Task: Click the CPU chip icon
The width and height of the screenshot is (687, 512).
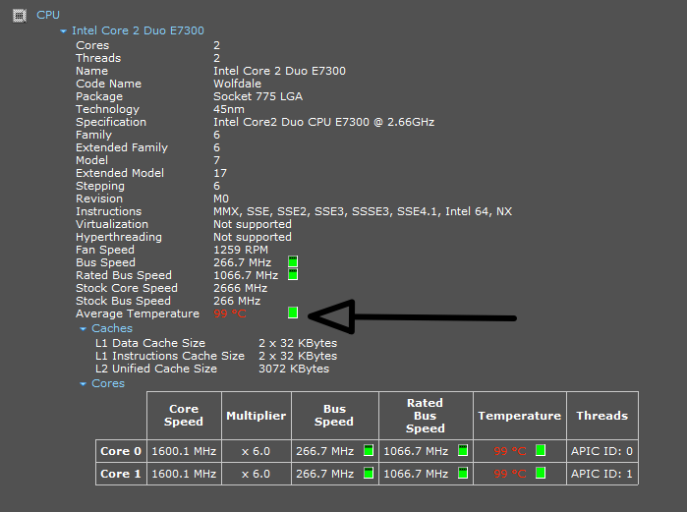Action: 20,16
